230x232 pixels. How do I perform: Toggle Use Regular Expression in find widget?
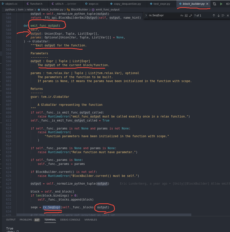click(x=191, y=15)
